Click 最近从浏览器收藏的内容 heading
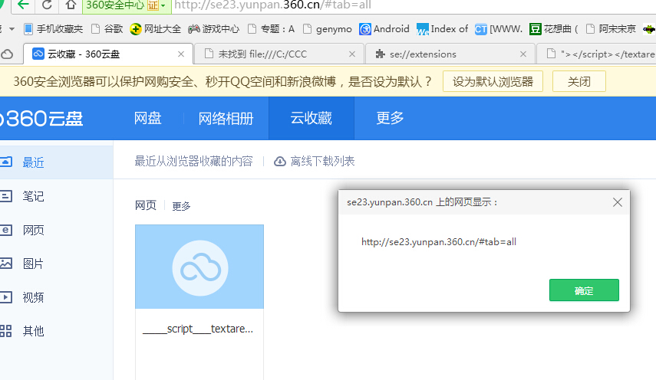Viewport: 656px width, 380px height. pos(193,161)
